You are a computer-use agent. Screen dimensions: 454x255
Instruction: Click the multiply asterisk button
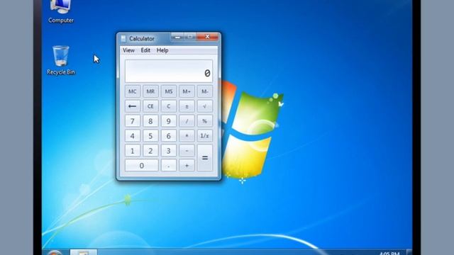coord(187,136)
